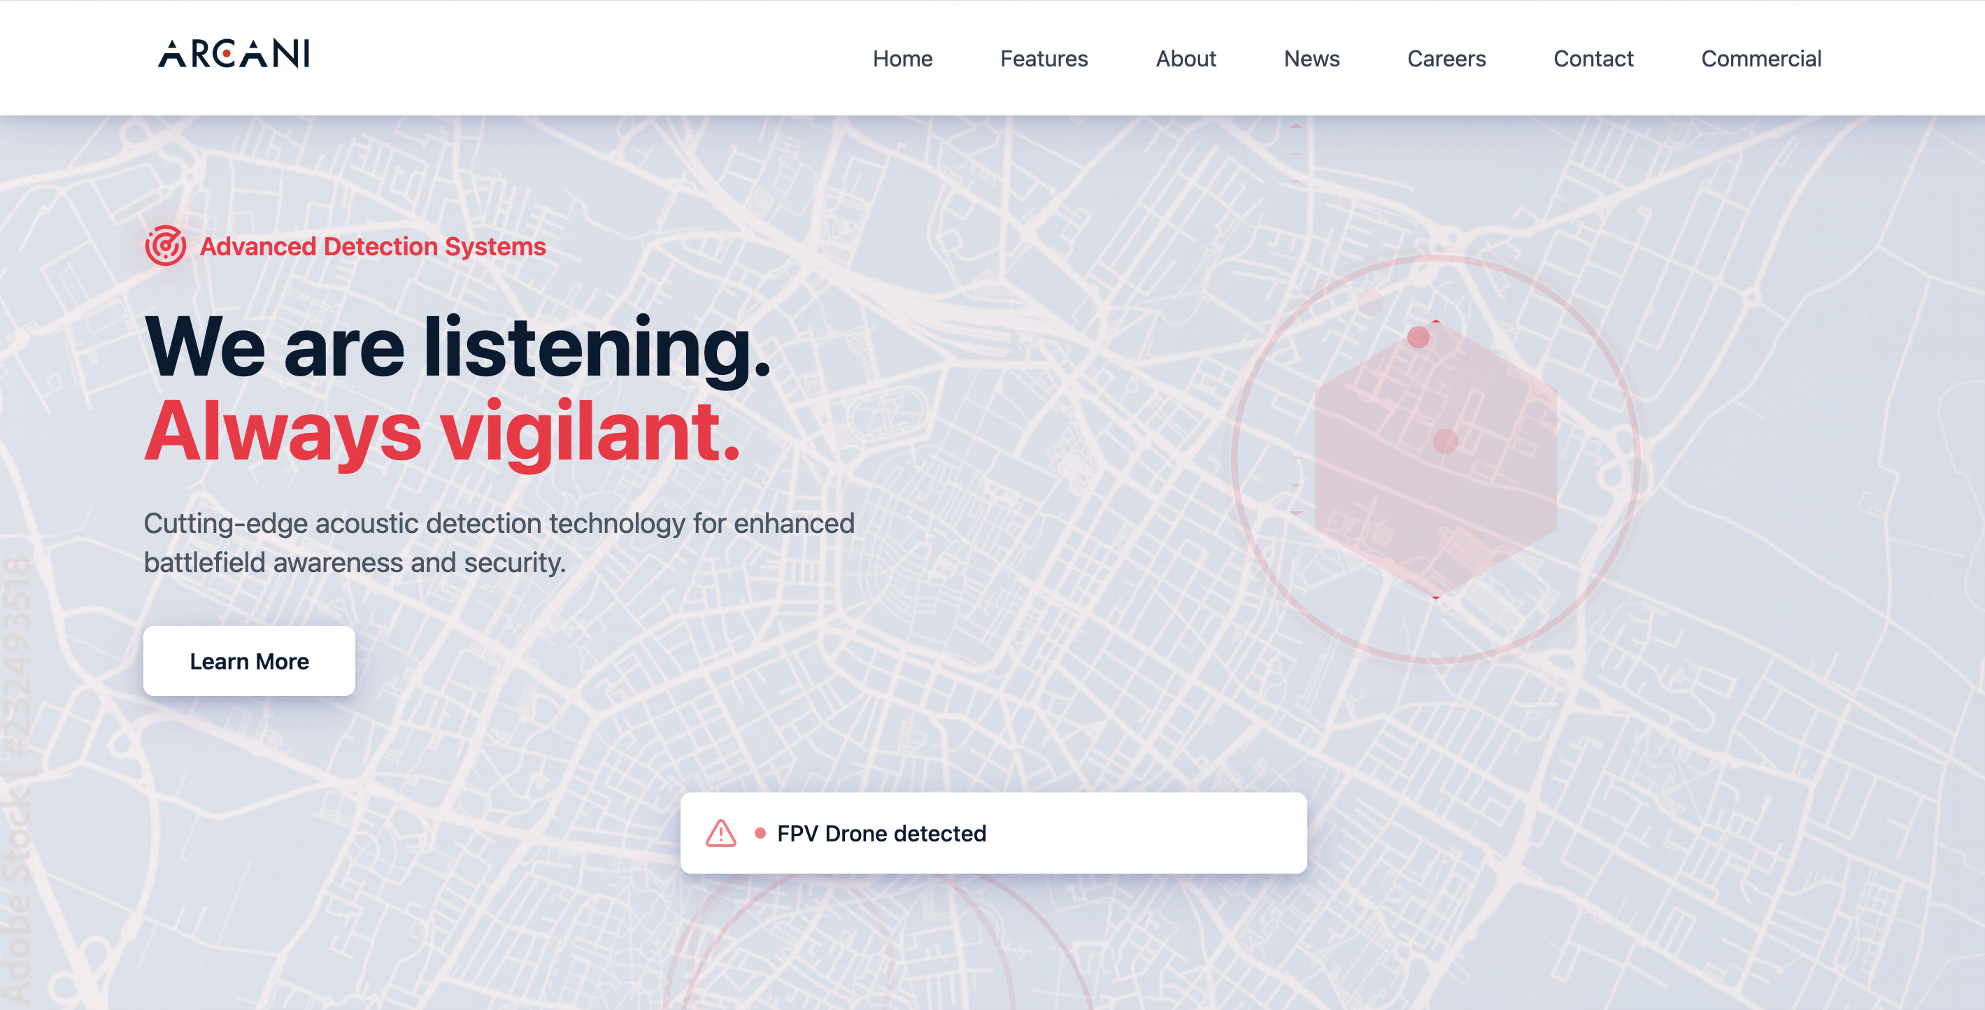Click the center red dot inside the hexagon
Viewport: 1985px width, 1010px height.
[x=1445, y=441]
